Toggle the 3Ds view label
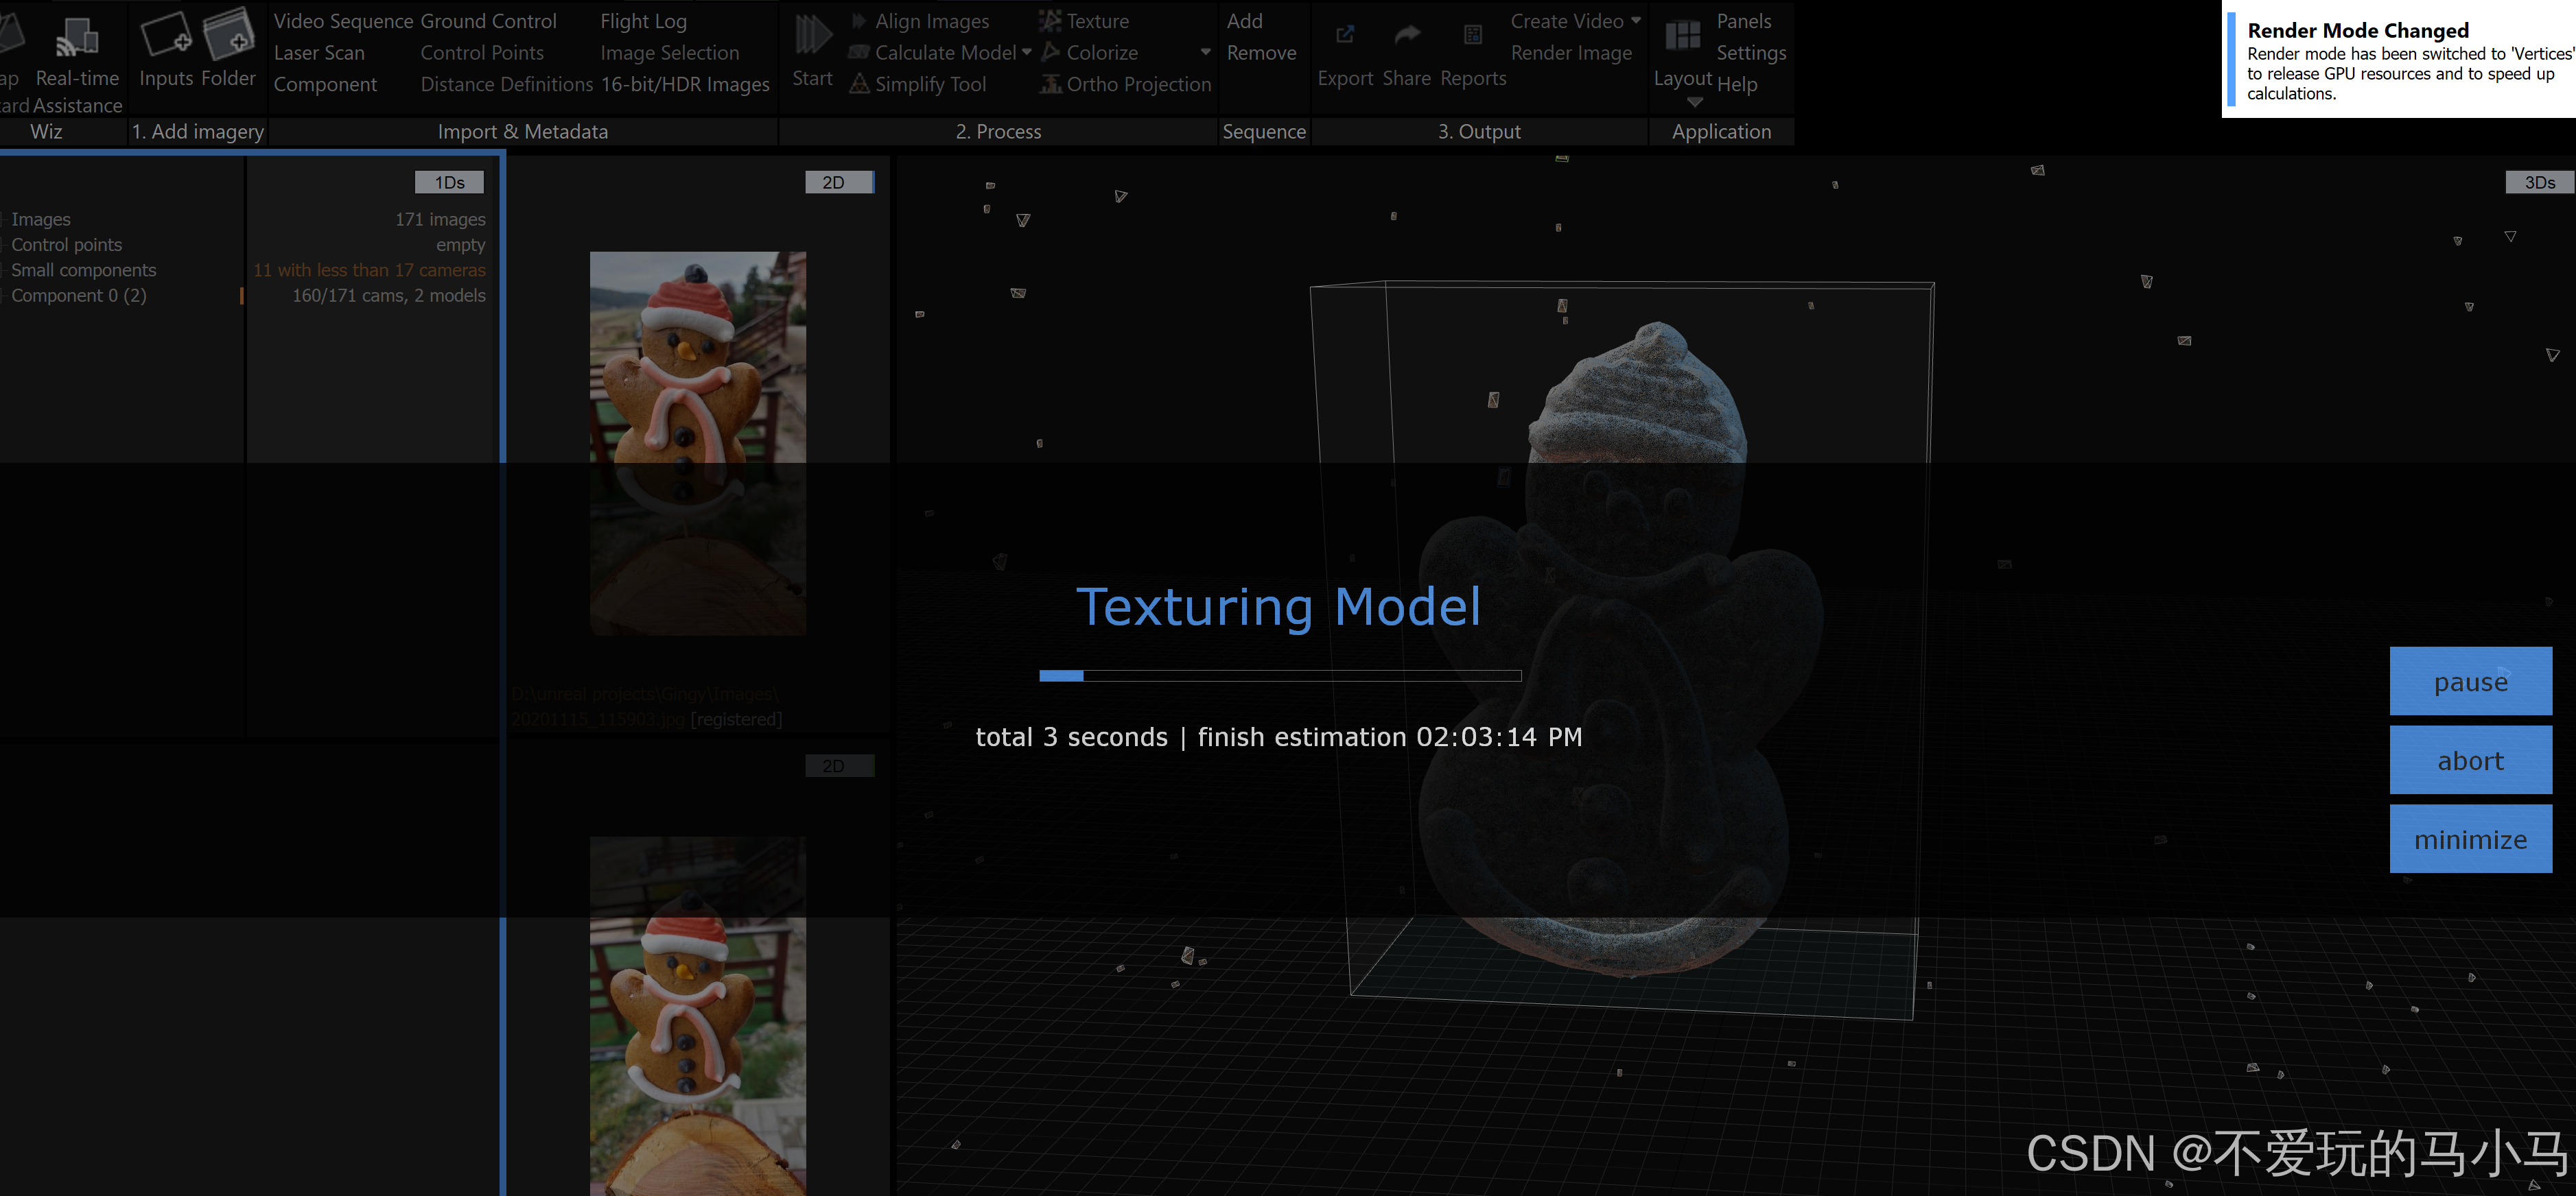Image resolution: width=2576 pixels, height=1196 pixels. coord(2539,182)
